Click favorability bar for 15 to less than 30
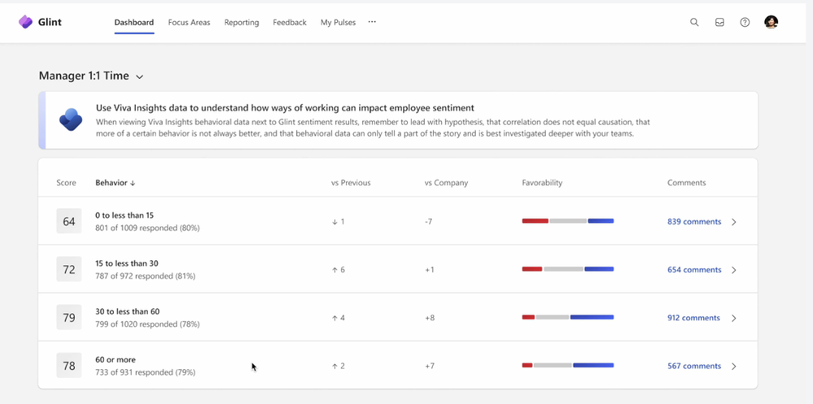 coord(568,269)
